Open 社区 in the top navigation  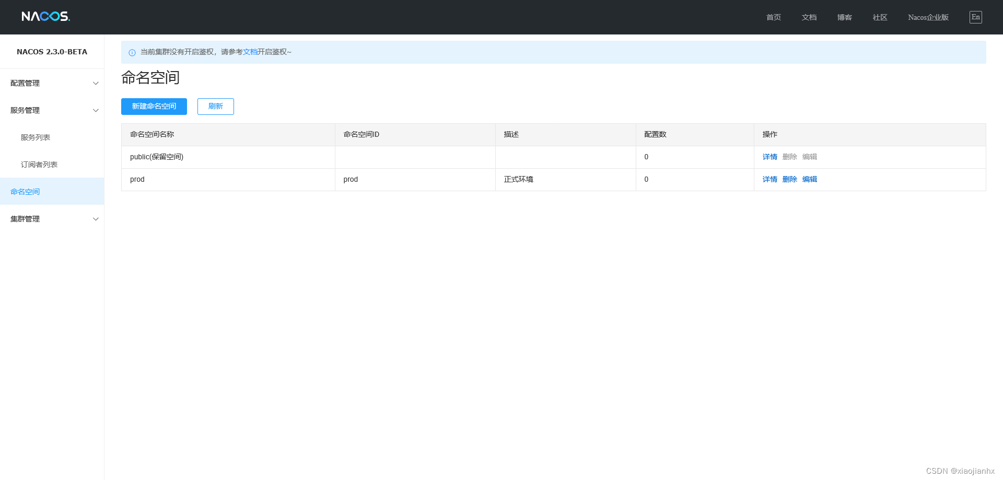[x=880, y=17]
